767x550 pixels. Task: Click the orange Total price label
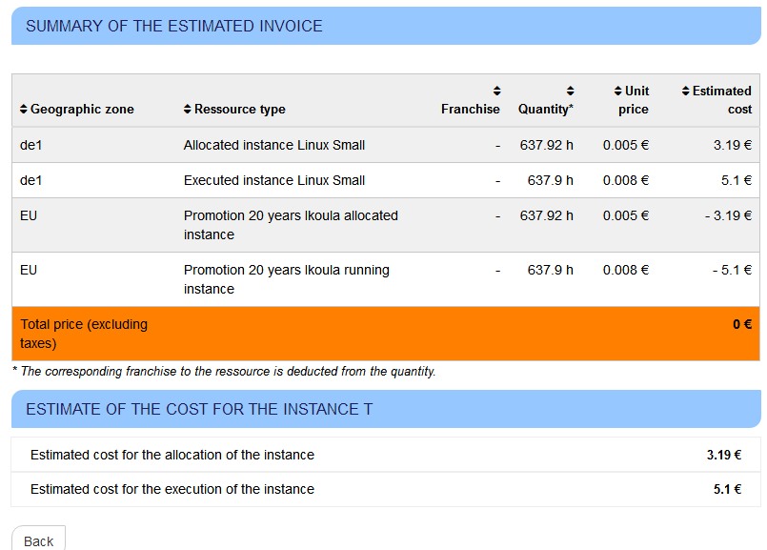(x=84, y=334)
